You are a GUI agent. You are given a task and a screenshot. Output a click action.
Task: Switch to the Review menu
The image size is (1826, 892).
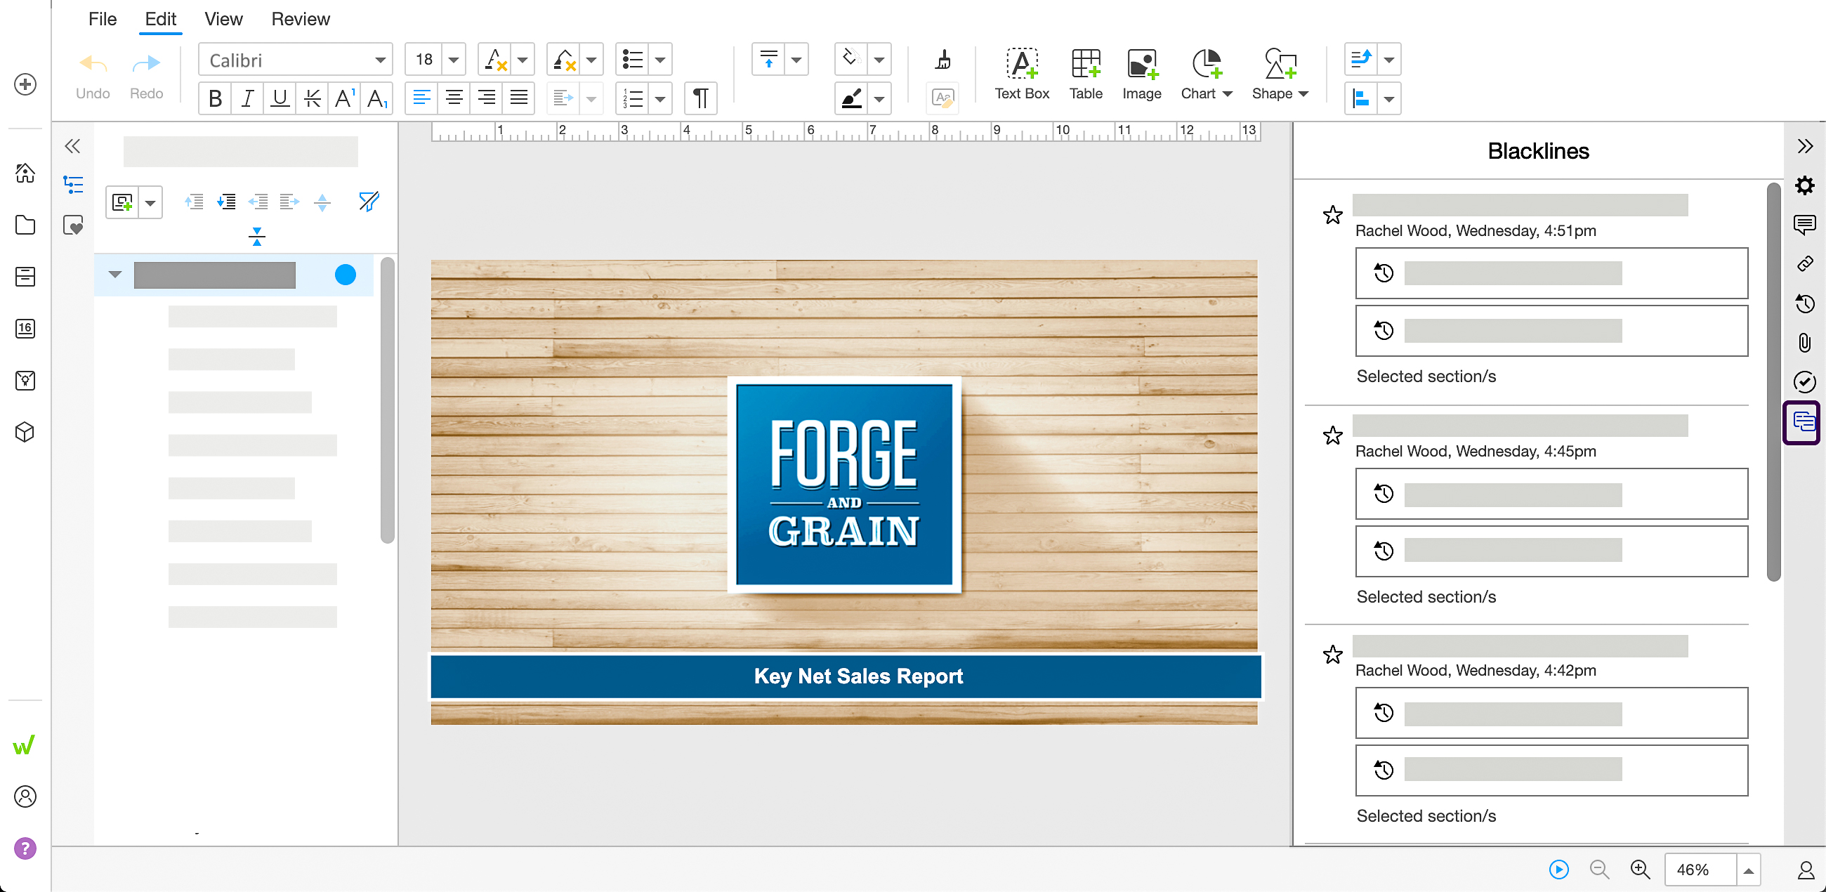300,18
